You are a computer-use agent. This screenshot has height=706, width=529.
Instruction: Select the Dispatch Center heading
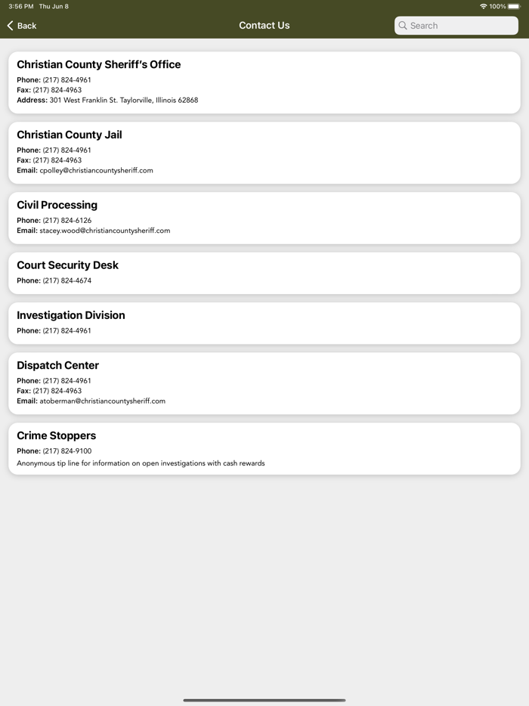58,365
